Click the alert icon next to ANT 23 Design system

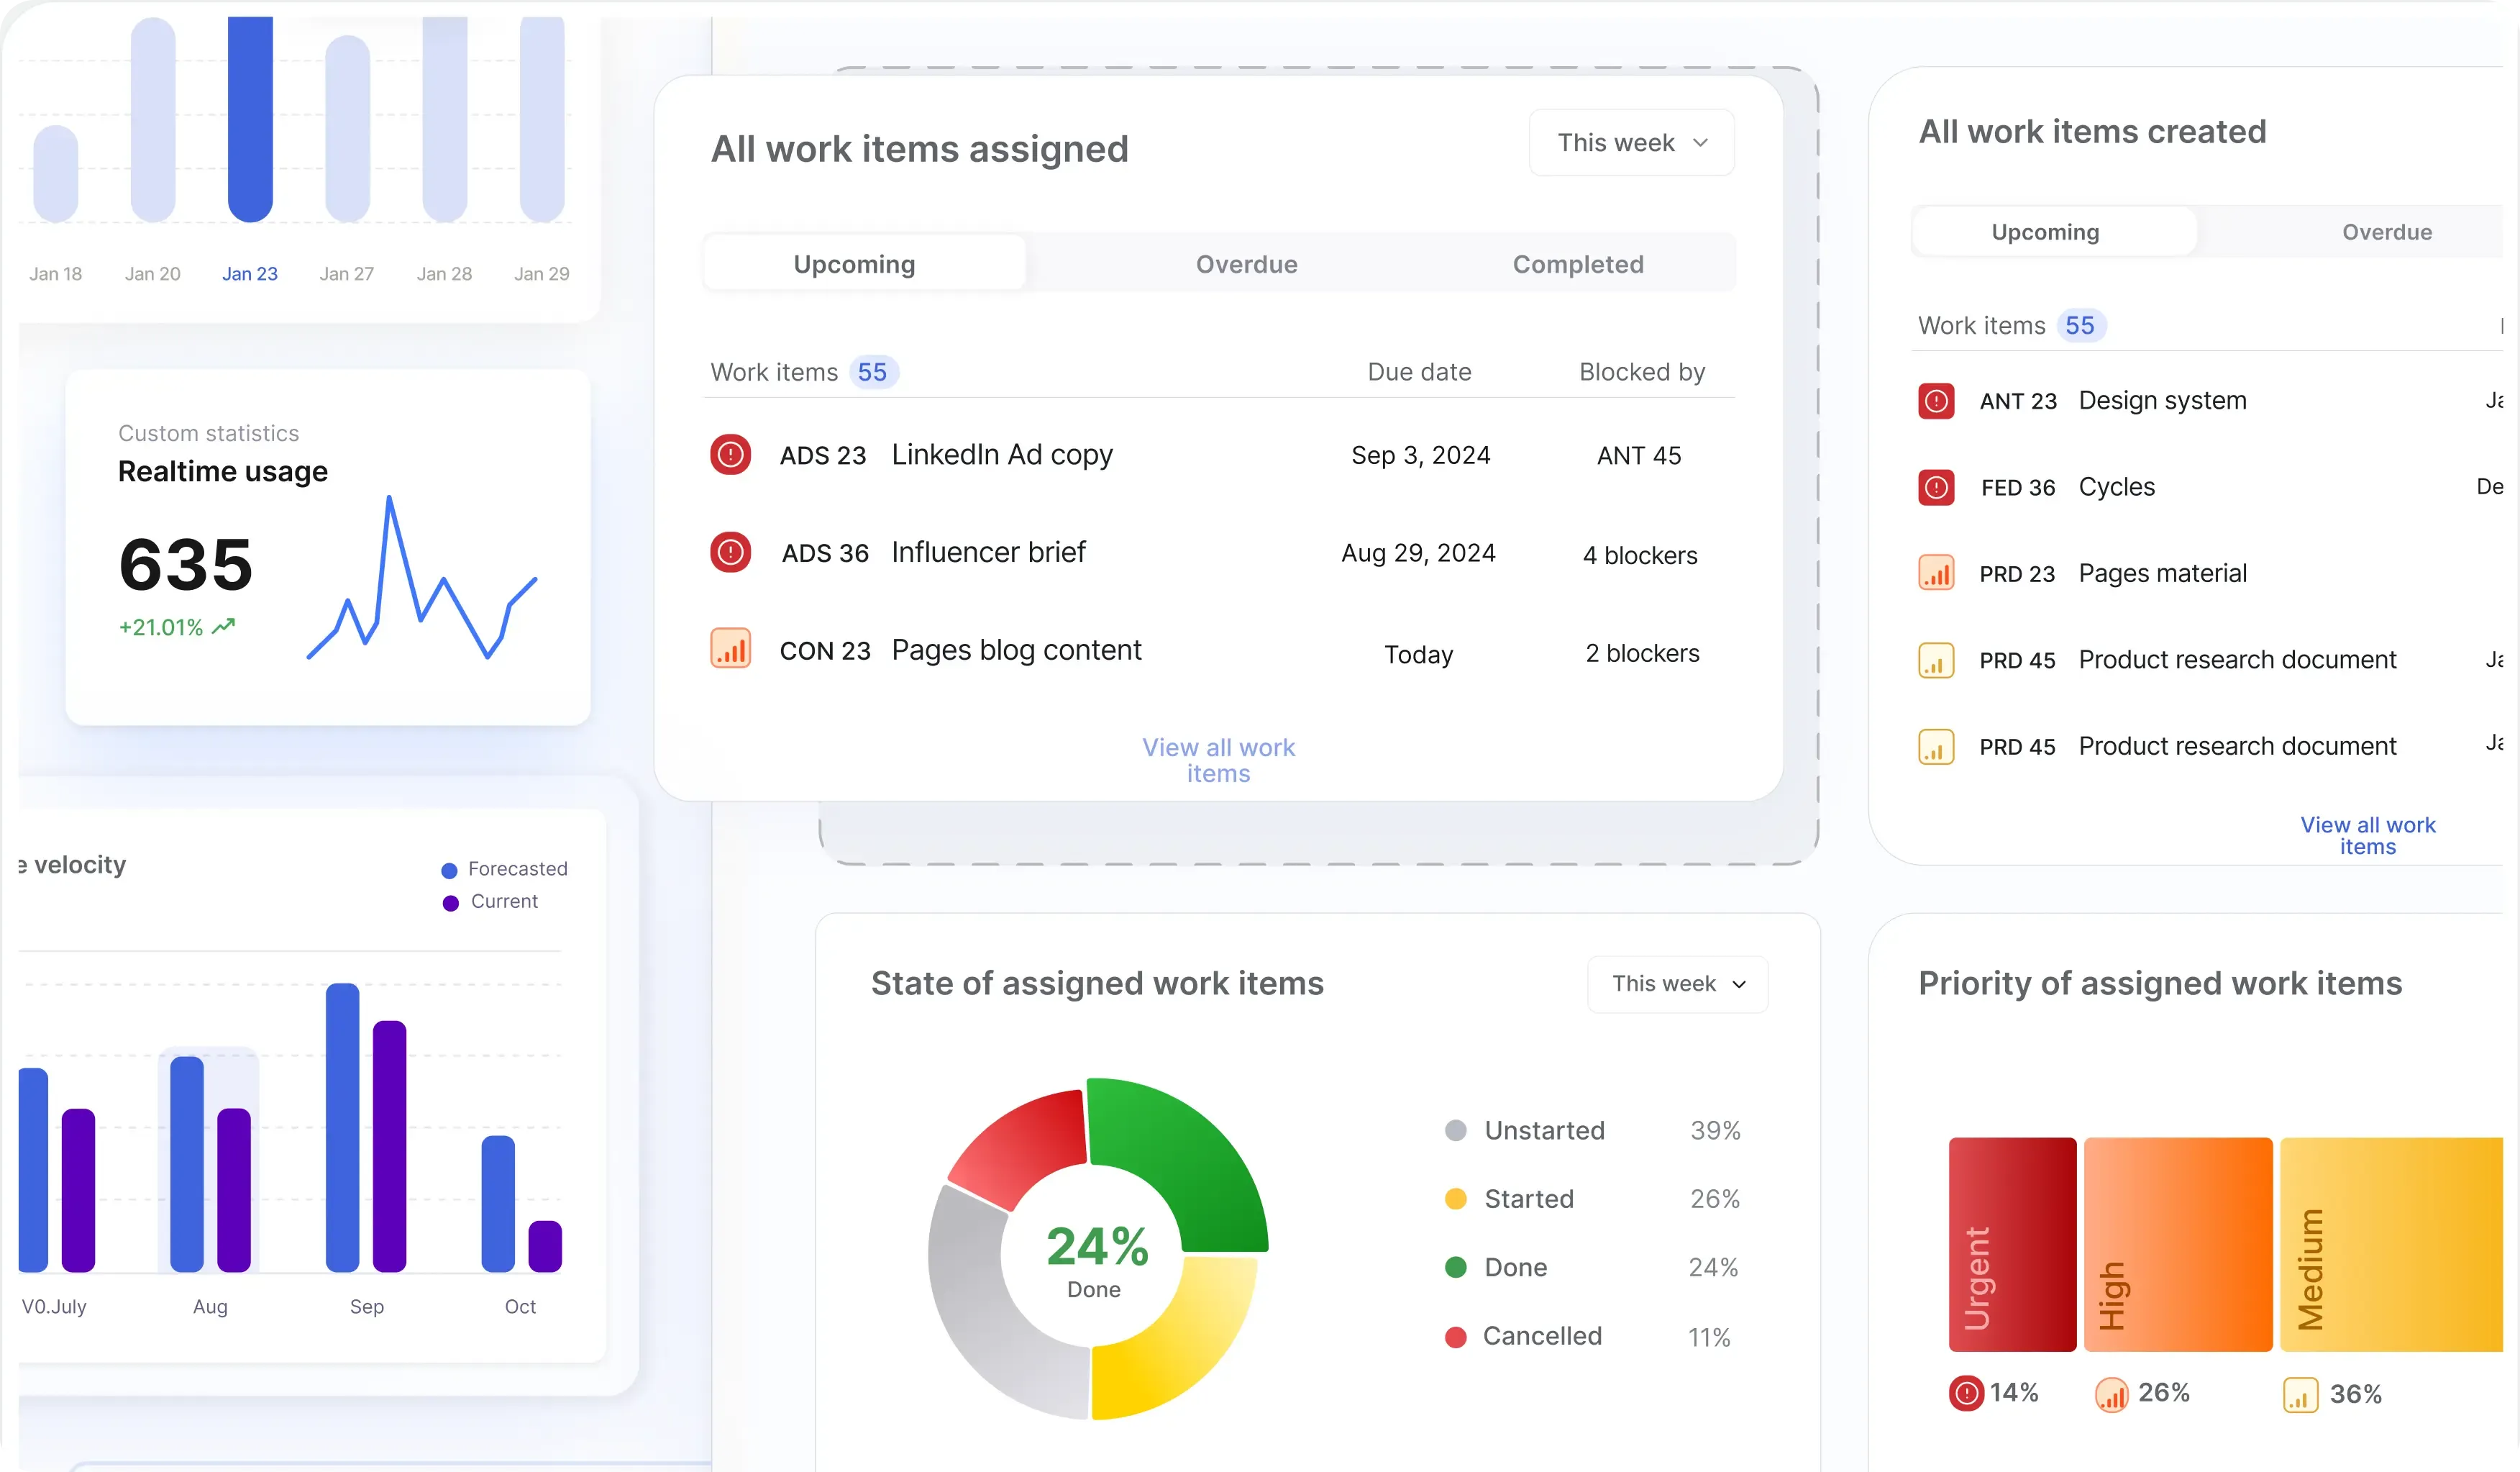tap(1936, 400)
